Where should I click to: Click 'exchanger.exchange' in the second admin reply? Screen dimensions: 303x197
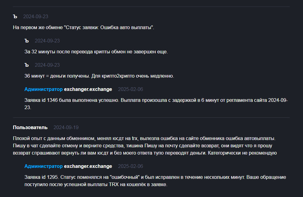[x=88, y=166]
